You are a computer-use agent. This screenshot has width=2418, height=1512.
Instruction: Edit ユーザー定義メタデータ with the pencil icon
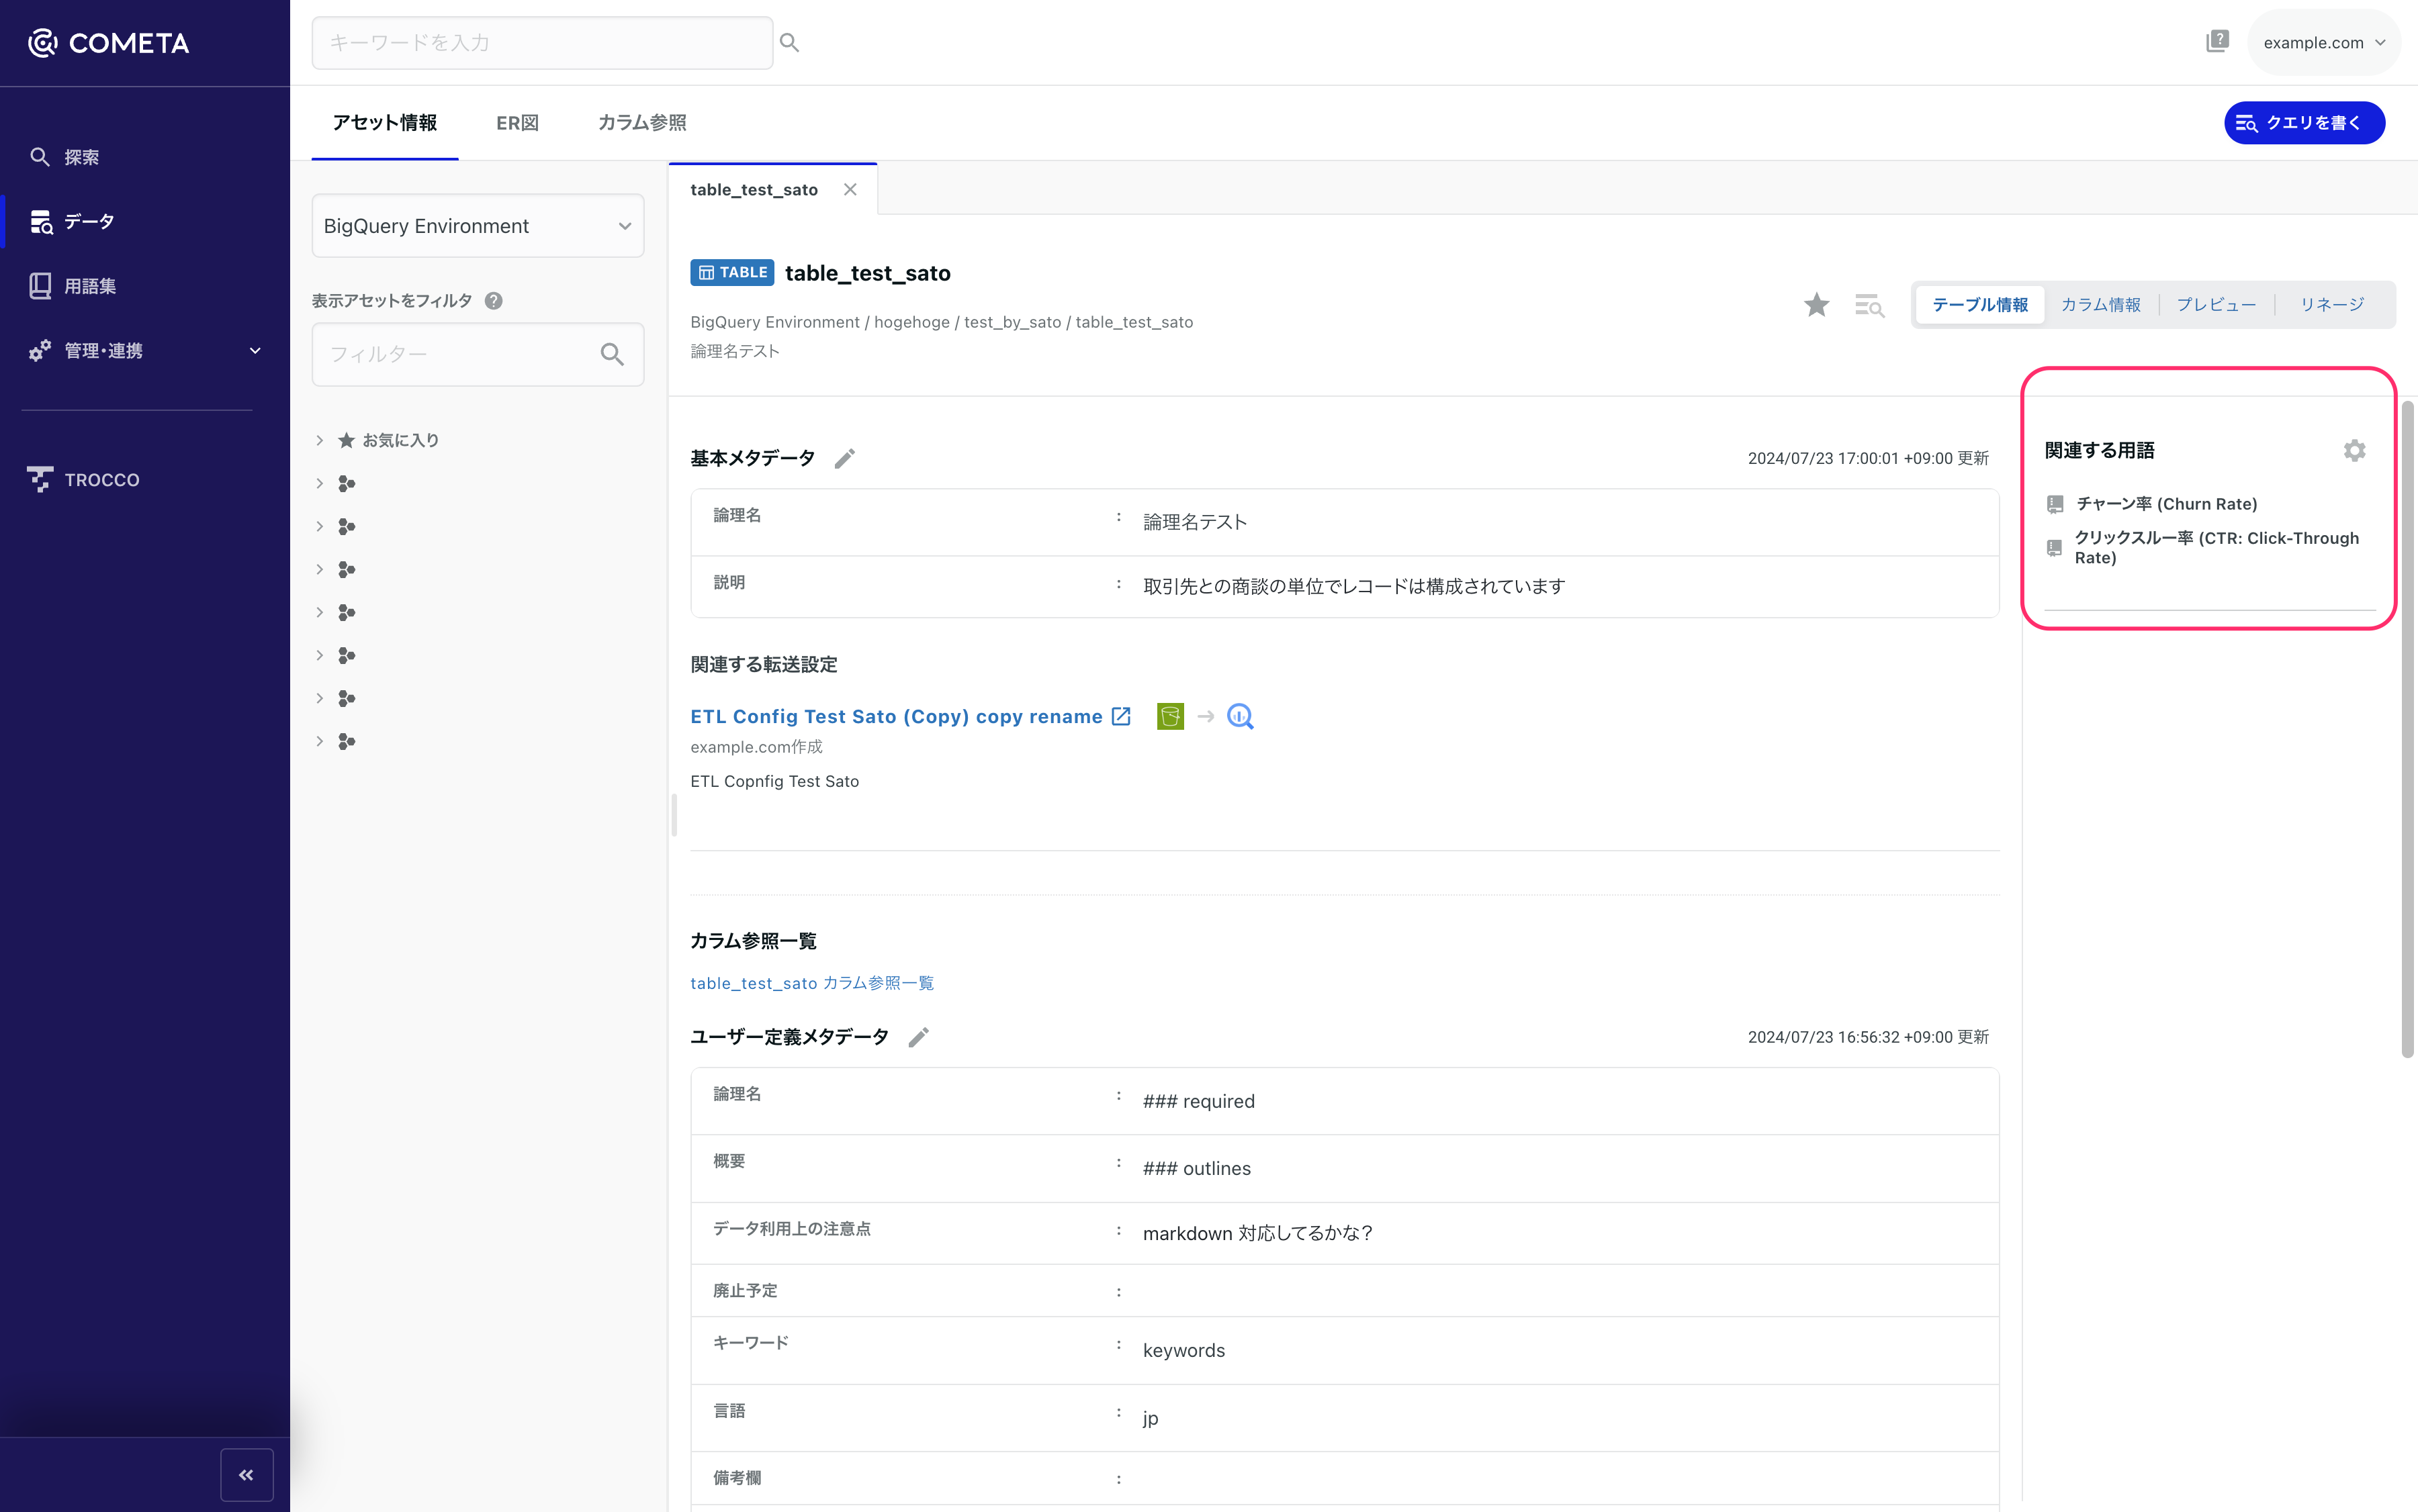pos(918,1037)
